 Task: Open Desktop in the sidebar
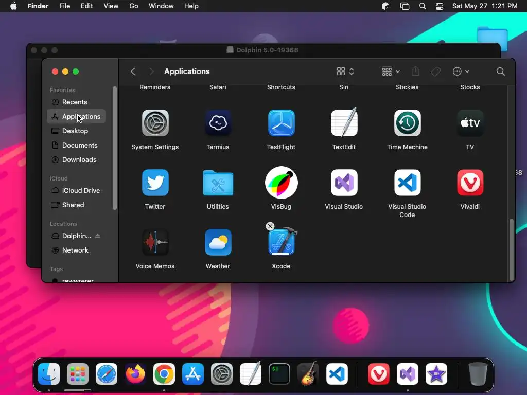tap(76, 131)
